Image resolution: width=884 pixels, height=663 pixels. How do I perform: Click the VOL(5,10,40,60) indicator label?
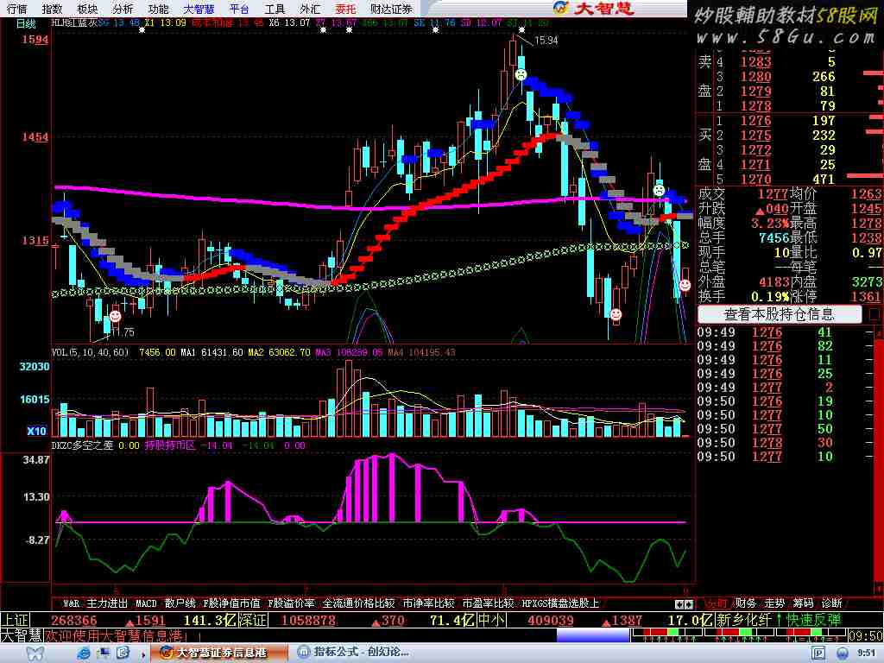[x=90, y=352]
